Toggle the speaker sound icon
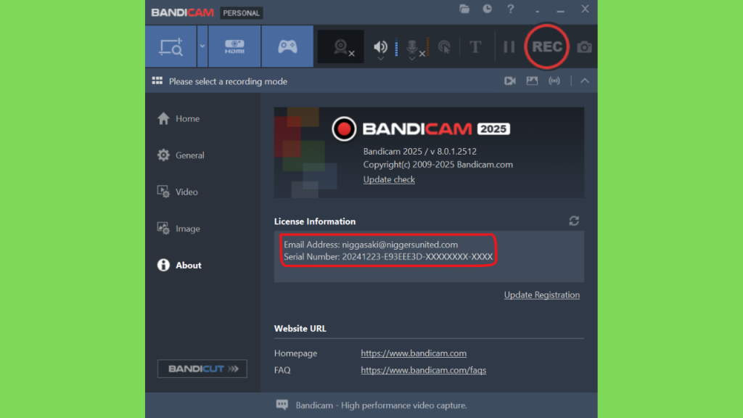Viewport: 743px width, 418px height. [380, 46]
